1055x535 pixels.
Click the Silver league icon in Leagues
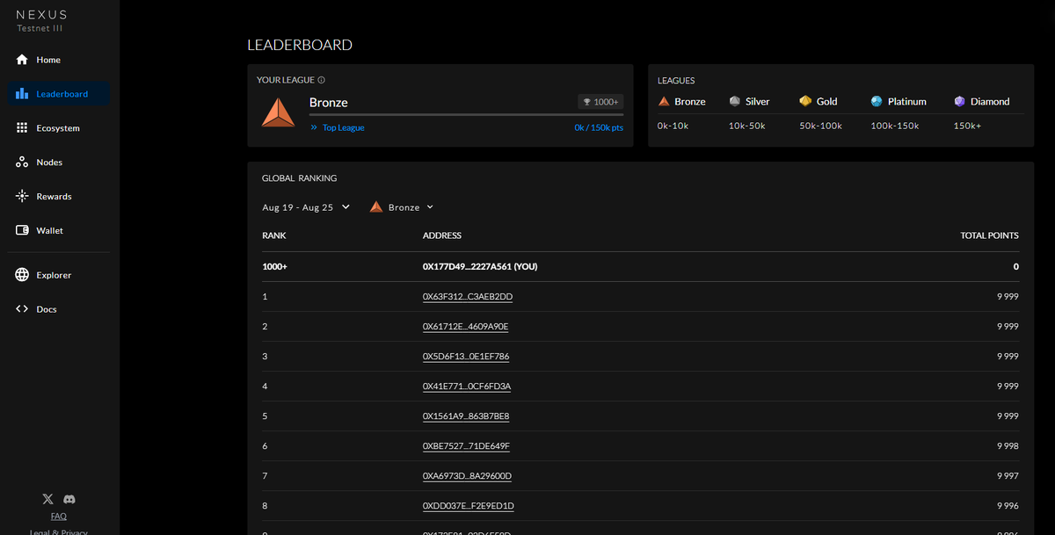[x=735, y=101]
